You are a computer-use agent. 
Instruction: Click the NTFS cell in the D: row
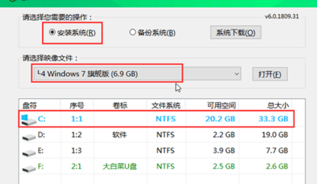coord(165,135)
